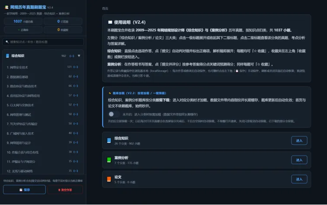Click the text '7 个分类 · 135 小题'
This screenshot has height=205, width=327.
(x=126, y=163)
